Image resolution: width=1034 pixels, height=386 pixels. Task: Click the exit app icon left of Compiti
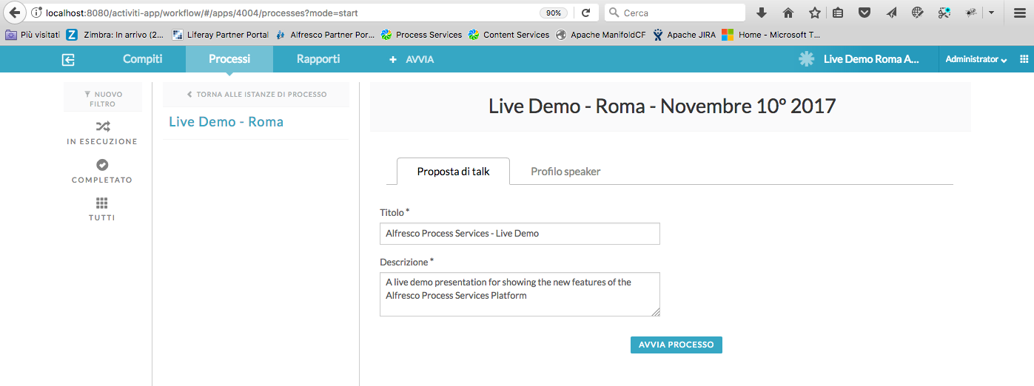(68, 60)
